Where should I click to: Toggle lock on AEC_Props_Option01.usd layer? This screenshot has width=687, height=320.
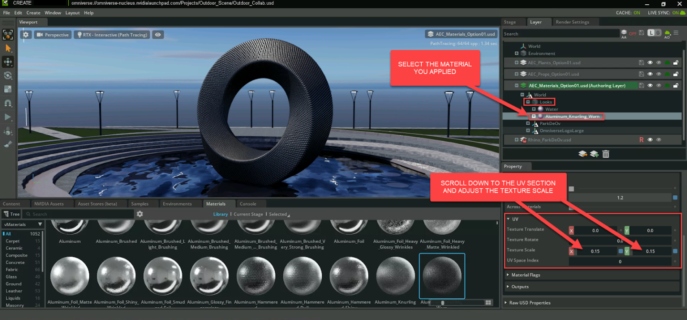[x=676, y=74]
